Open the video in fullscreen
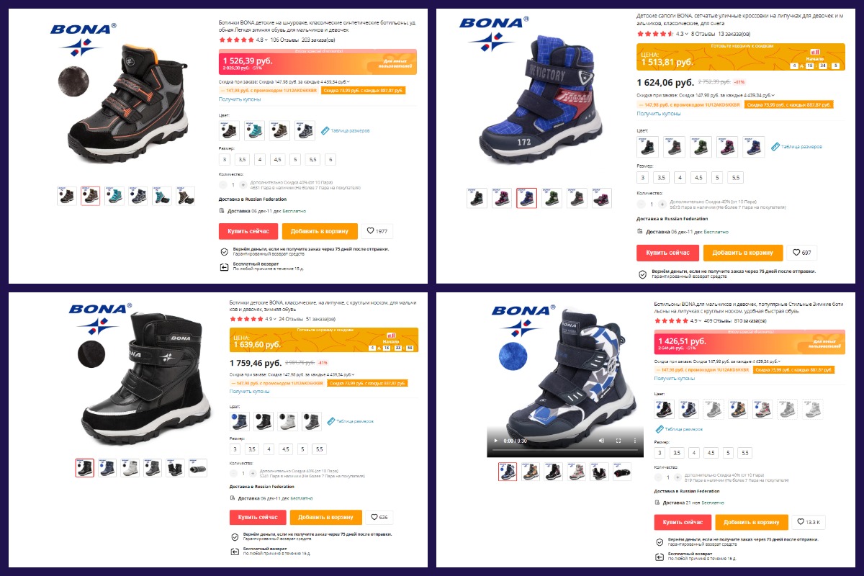Screen dimensions: 864x576 [619, 440]
